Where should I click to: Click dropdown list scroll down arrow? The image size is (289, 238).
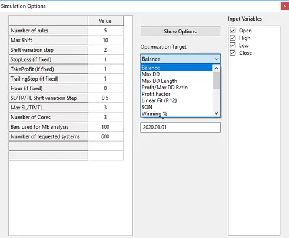(217, 113)
